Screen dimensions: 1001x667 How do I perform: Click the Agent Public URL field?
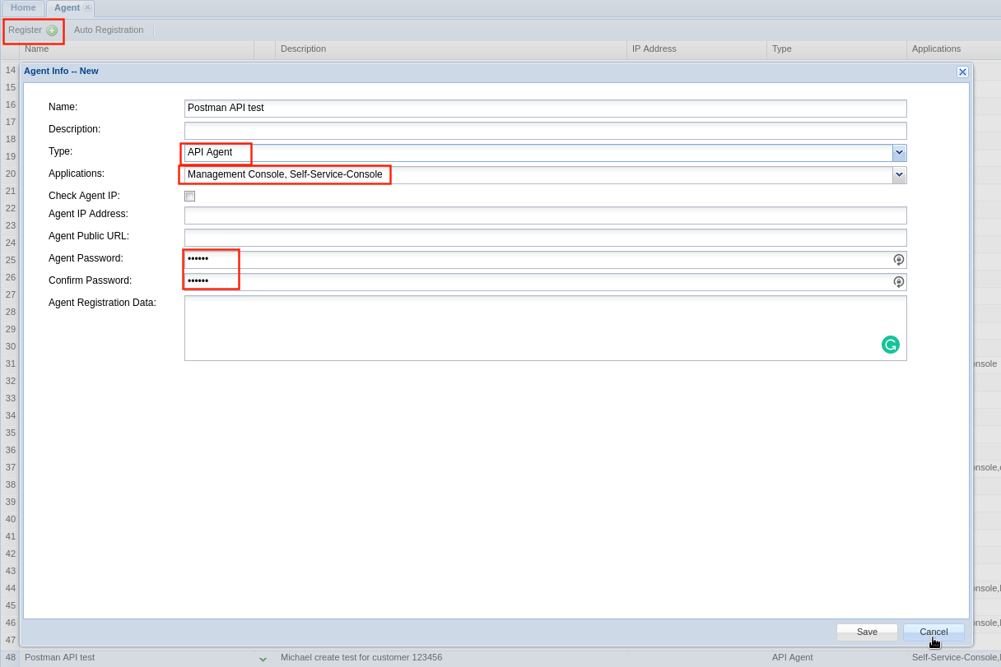click(543, 238)
